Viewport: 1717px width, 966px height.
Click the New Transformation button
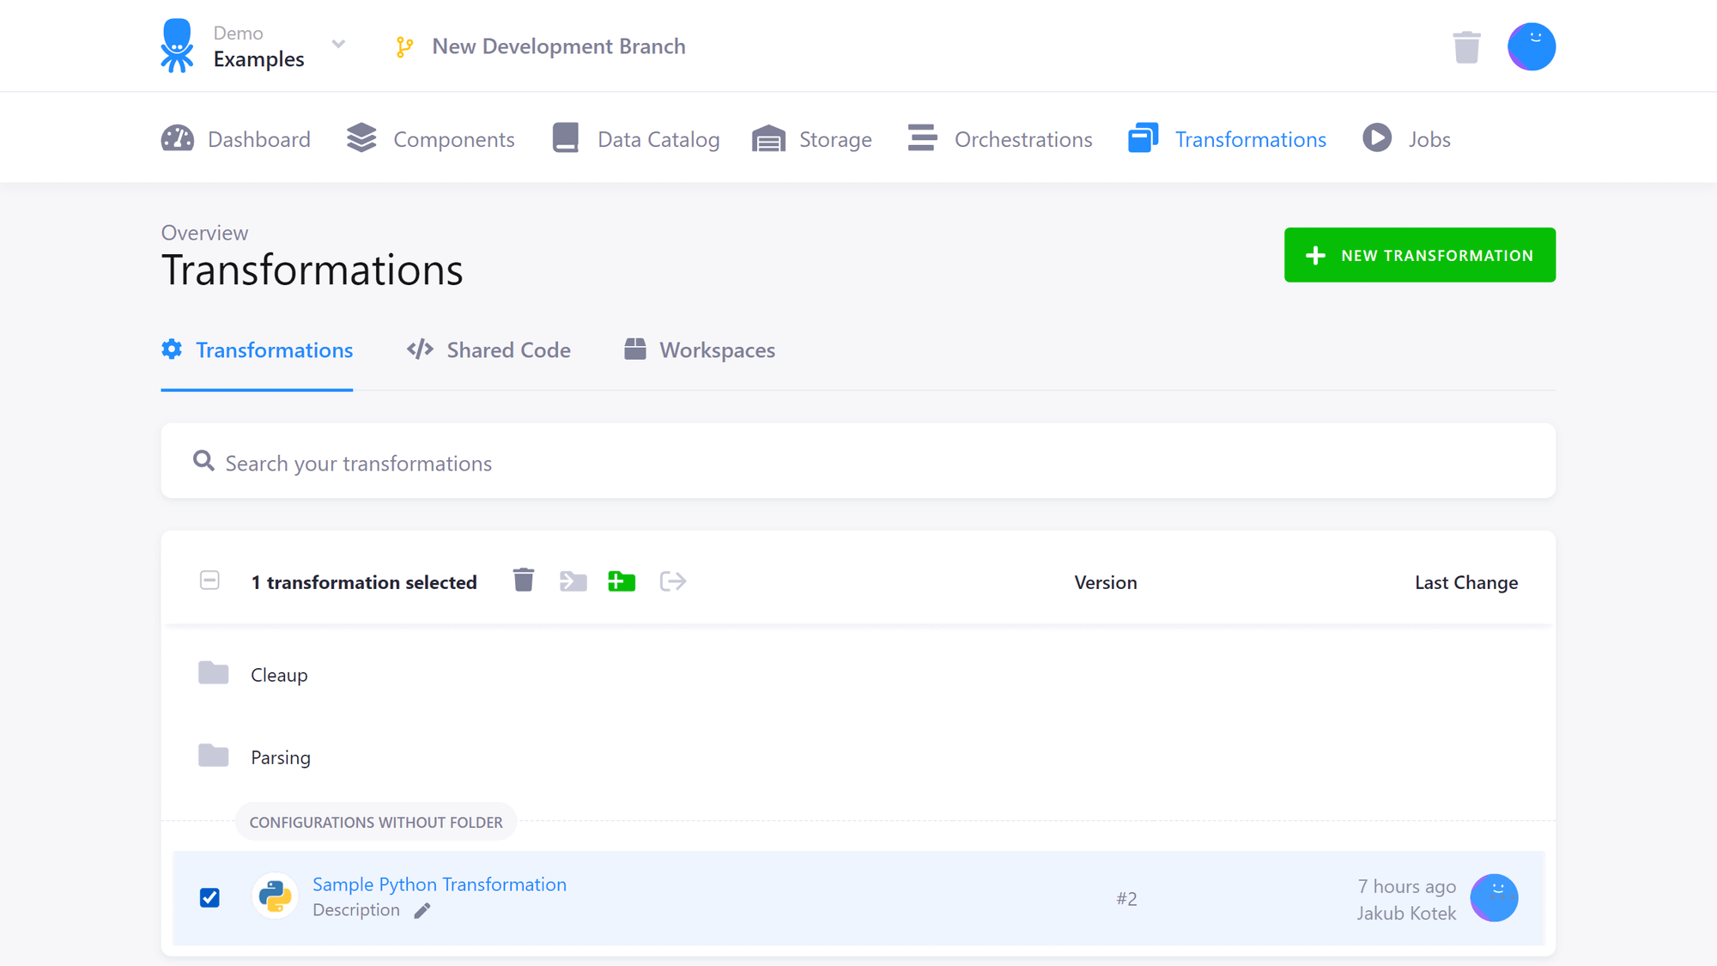(1418, 254)
